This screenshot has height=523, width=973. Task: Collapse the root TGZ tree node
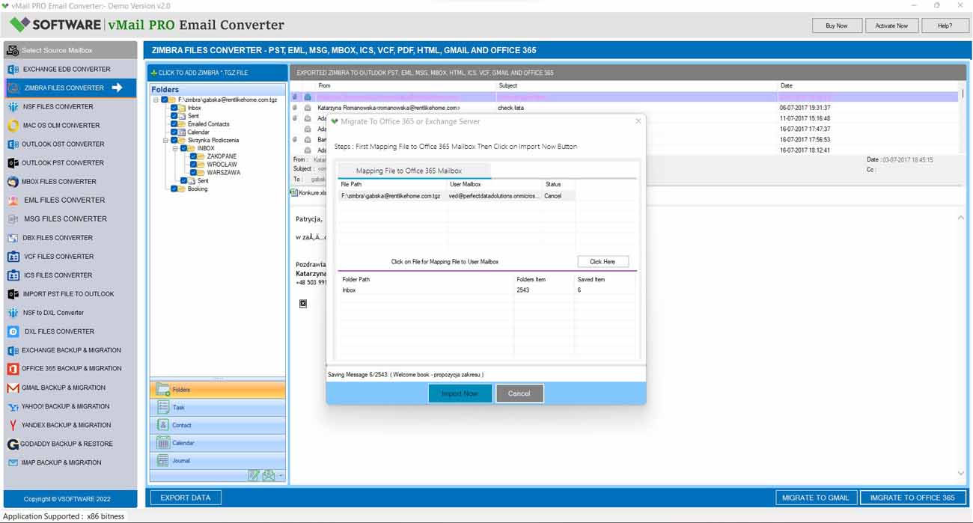point(156,100)
